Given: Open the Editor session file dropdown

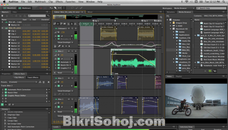Looking at the screenshot, I should pos(82,12).
